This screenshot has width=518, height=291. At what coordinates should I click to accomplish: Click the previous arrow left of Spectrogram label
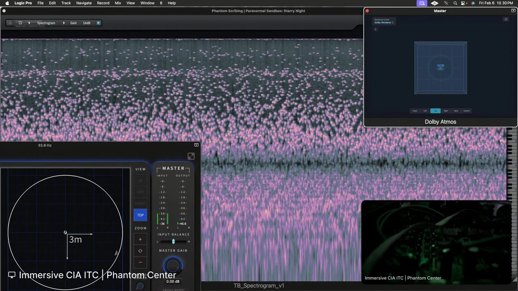pyautogui.click(x=29, y=23)
